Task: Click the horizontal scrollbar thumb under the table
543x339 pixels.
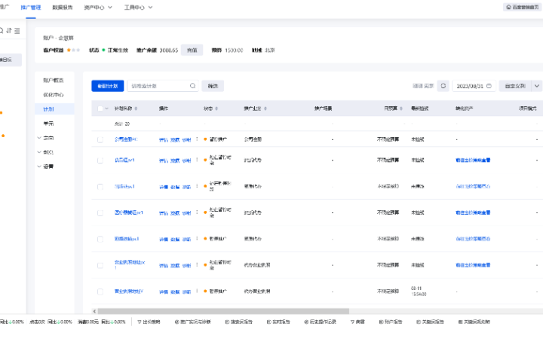Action: 223,311
